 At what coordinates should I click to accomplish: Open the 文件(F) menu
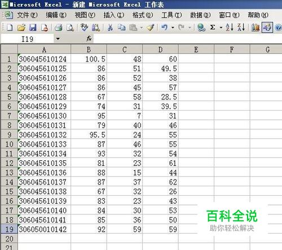tap(27, 15)
